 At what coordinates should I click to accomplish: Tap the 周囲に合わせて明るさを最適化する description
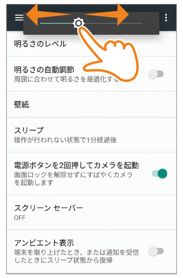[x=66, y=79]
